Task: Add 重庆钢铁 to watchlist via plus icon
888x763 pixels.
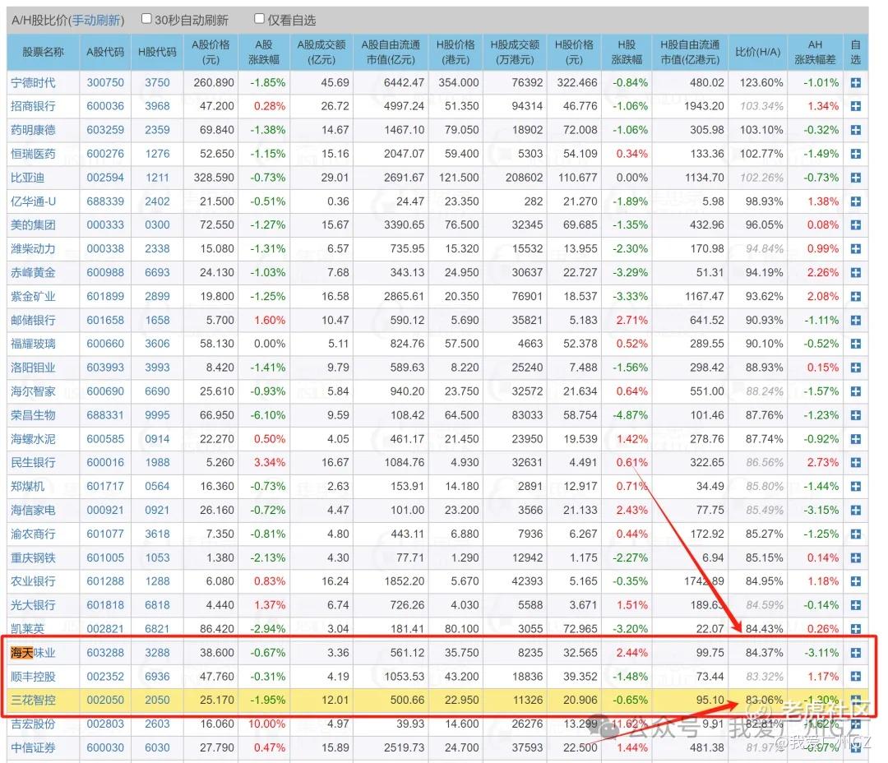Action: tap(855, 558)
